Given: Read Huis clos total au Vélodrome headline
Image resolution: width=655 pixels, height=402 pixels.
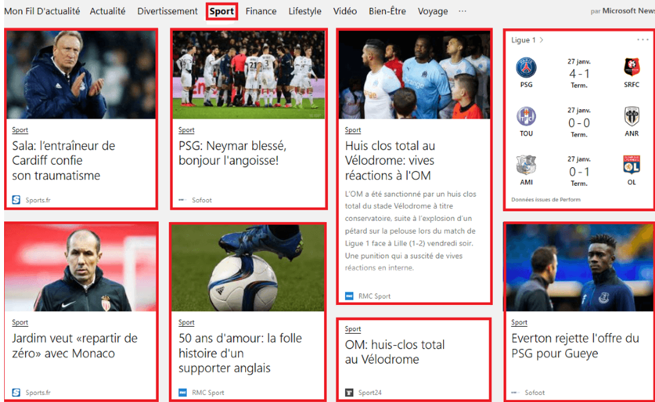Looking at the screenshot, I should tap(390, 161).
